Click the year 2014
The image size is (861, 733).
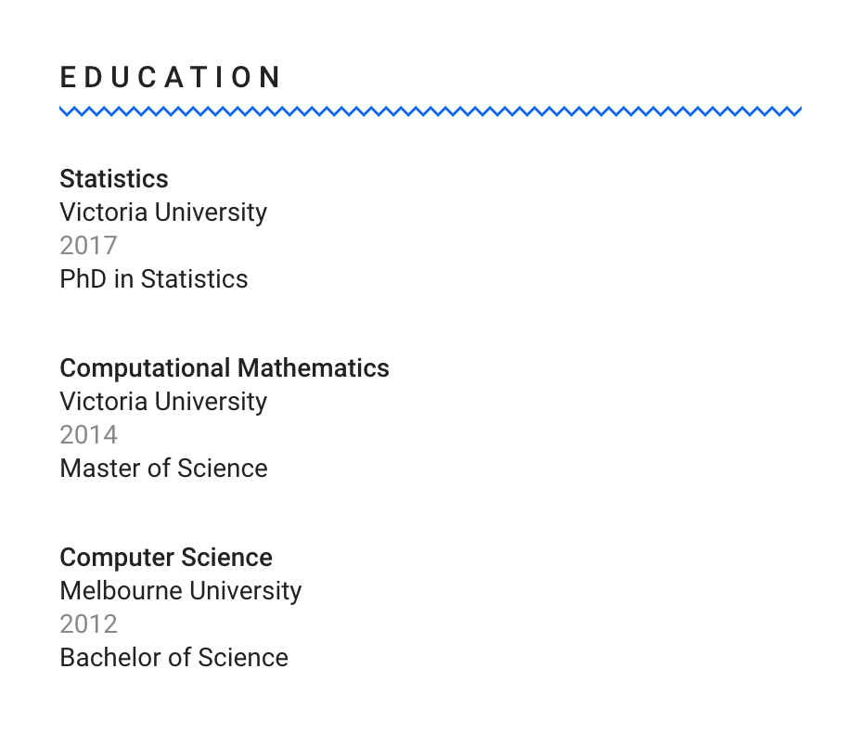coord(88,435)
